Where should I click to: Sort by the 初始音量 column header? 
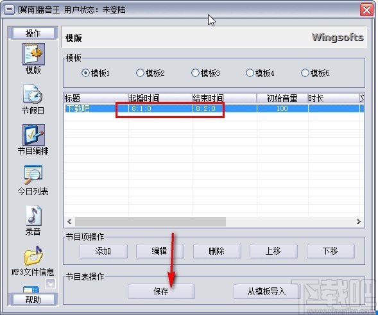pyautogui.click(x=282, y=98)
